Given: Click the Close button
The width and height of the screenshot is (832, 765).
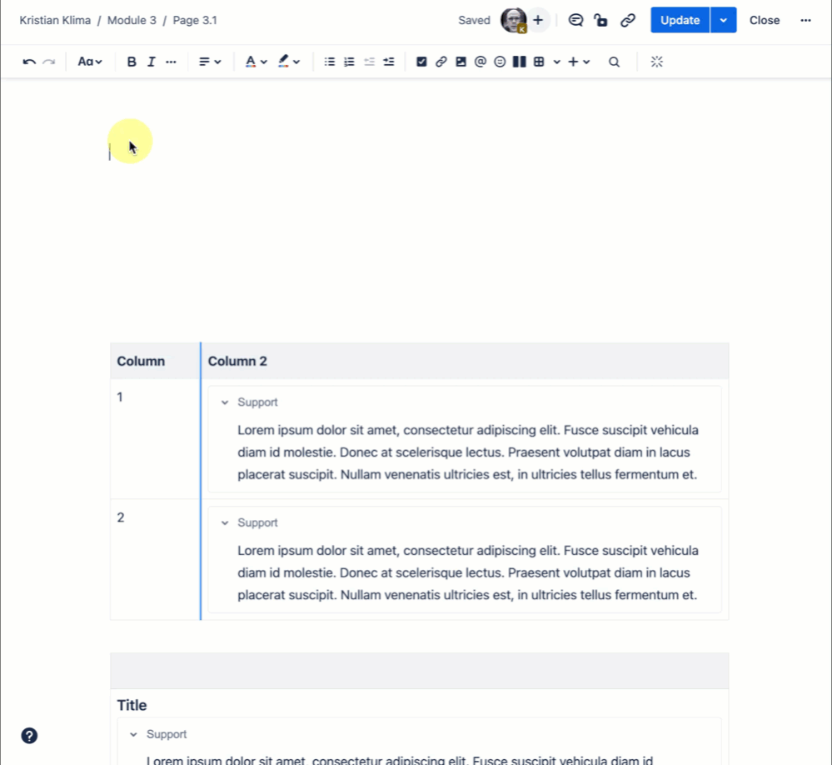Looking at the screenshot, I should coord(764,20).
